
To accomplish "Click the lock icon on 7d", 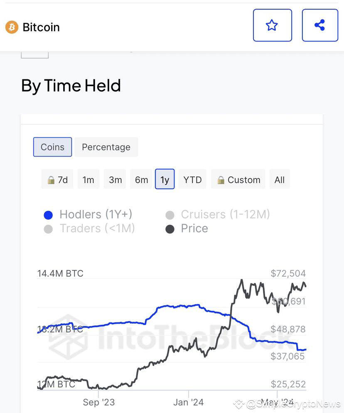I will (51, 180).
